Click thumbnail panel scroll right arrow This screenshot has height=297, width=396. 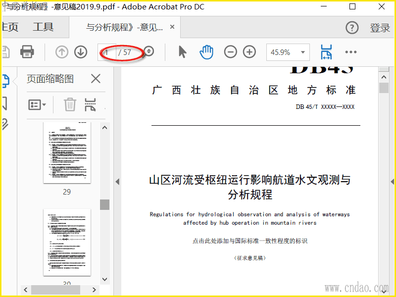point(94,290)
